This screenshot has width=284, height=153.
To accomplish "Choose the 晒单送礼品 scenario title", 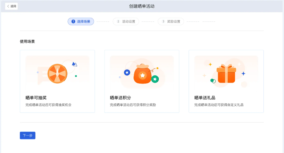I will [205, 98].
